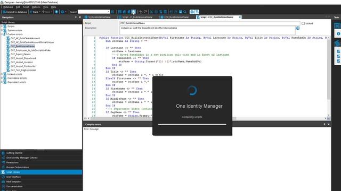Expand the Locked scripts tree node
The width and height of the screenshot is (341, 191).
(x=2, y=74)
